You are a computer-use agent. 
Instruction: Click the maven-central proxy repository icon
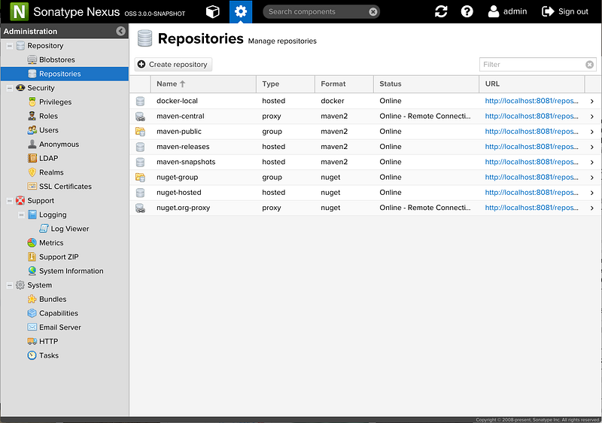tap(140, 117)
